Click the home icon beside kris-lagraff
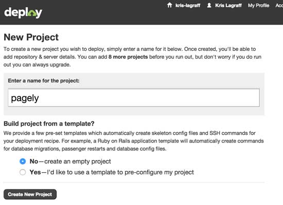Screen dimensions: 283x205 click(x=169, y=5)
